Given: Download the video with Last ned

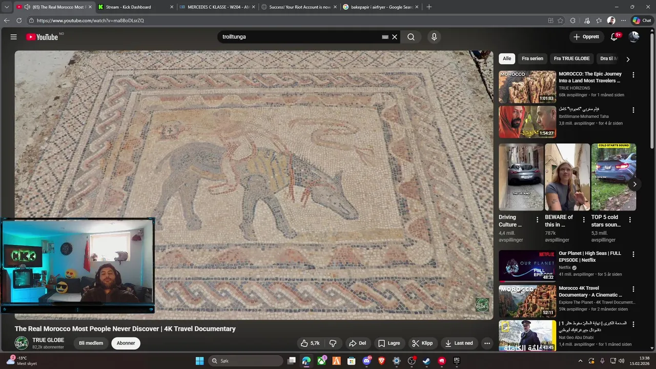Looking at the screenshot, I should click(x=459, y=343).
